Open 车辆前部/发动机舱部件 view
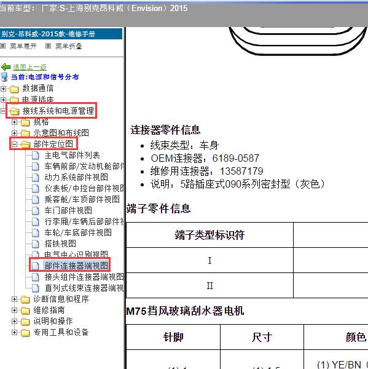 click(84, 167)
